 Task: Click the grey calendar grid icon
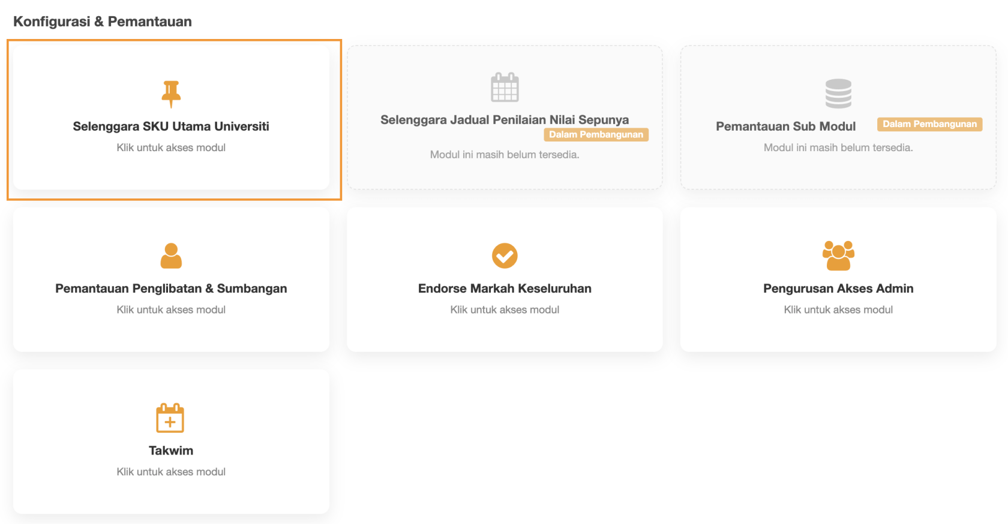[505, 88]
